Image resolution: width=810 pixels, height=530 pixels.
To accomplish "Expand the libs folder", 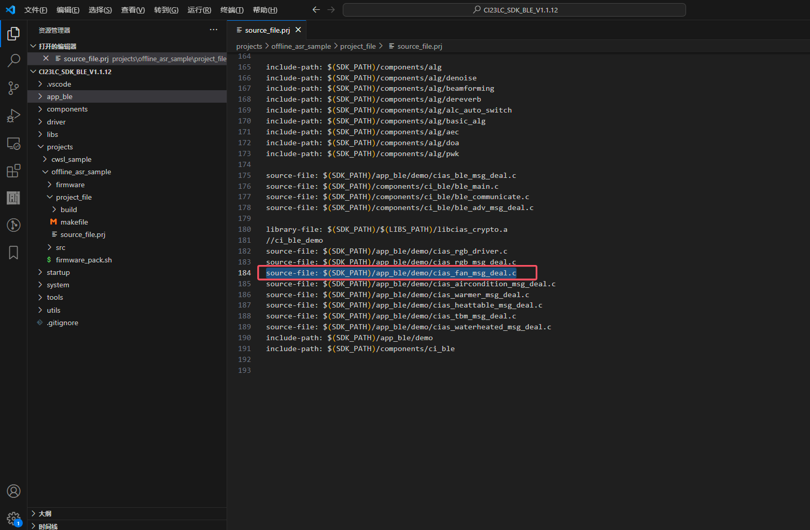I will click(x=127, y=134).
